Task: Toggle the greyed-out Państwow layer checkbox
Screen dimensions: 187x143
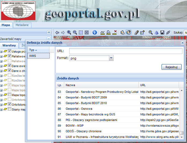Action: coord(10,61)
